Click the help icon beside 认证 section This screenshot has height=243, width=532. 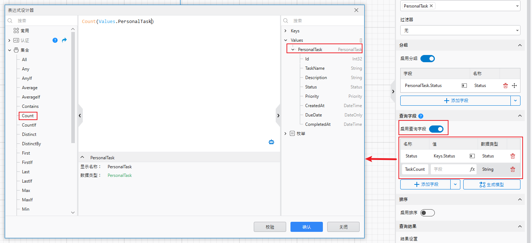55,40
